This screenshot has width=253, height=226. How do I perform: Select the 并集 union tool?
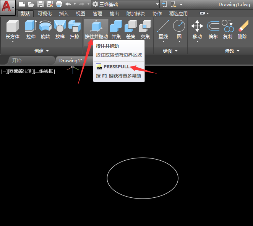pyautogui.click(x=116, y=29)
